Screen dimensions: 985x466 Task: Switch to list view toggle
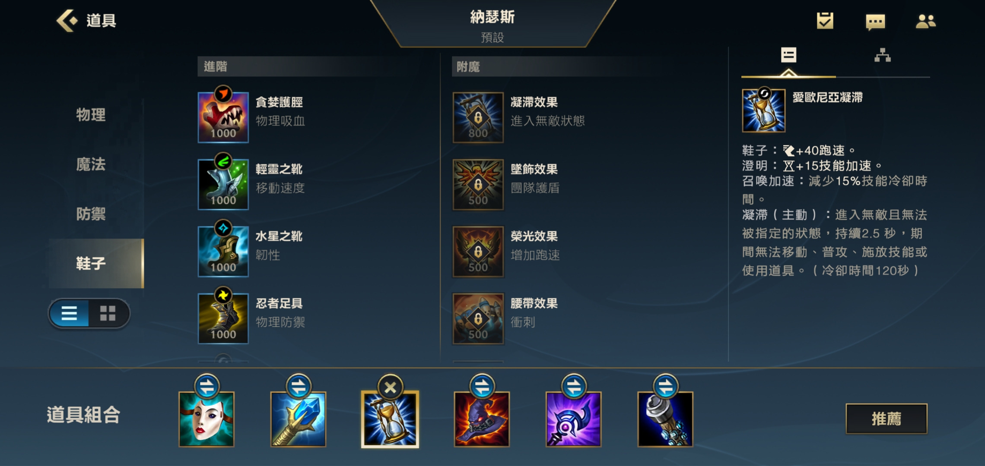(69, 313)
